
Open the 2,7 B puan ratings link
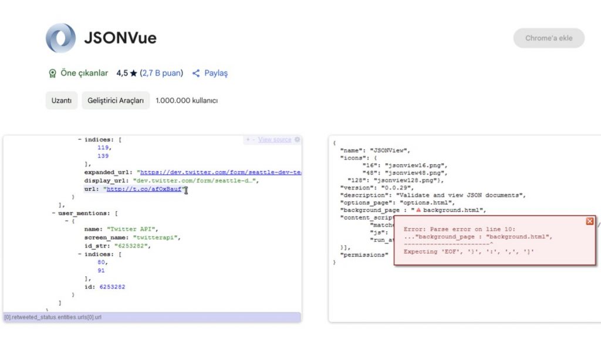(161, 73)
